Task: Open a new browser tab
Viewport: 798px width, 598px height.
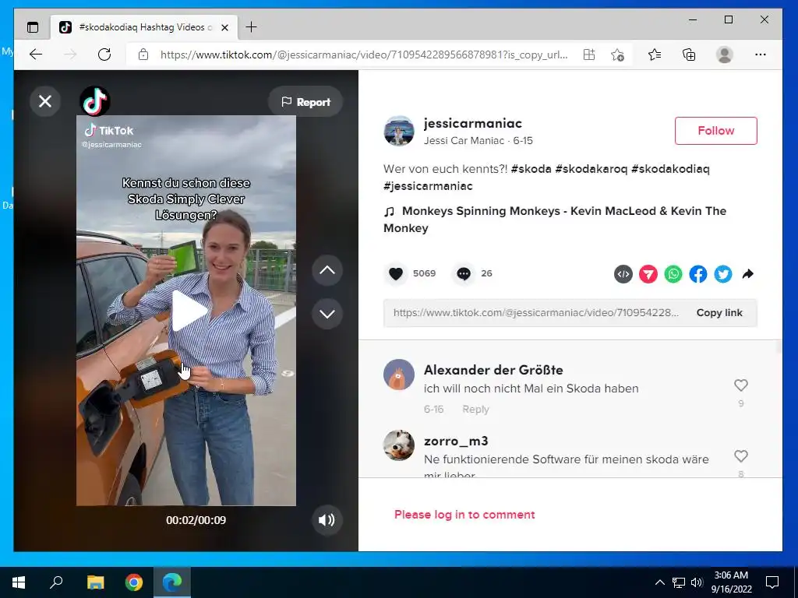Action: [252, 27]
